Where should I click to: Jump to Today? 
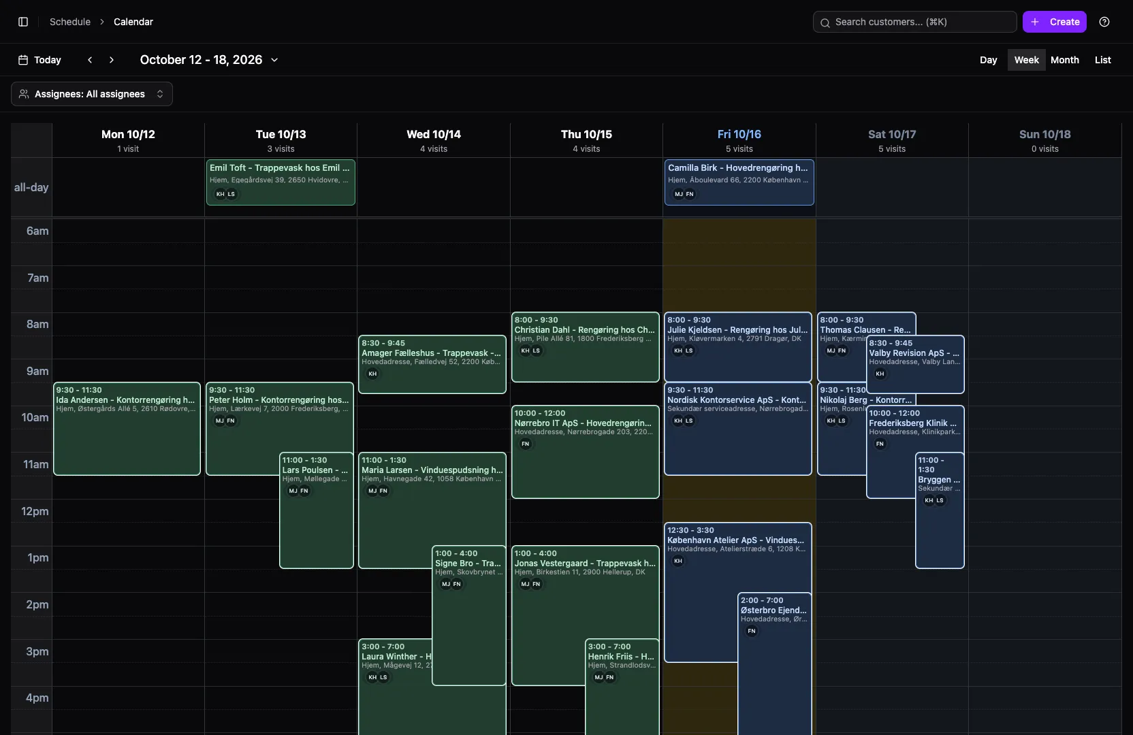pos(39,60)
